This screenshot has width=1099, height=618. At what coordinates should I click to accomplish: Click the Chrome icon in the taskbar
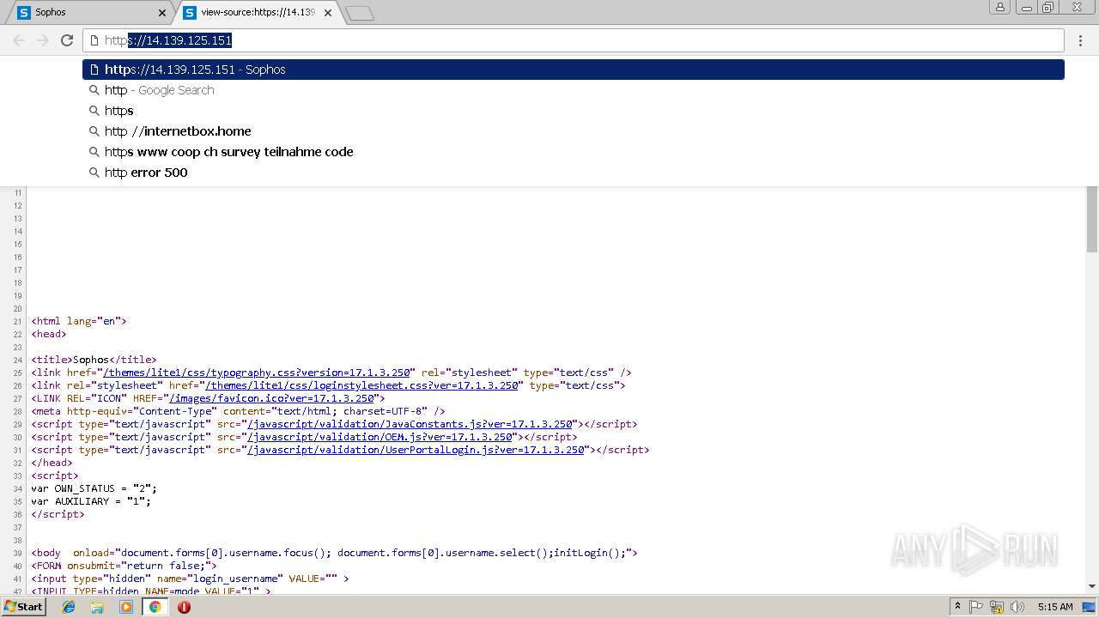(x=155, y=607)
